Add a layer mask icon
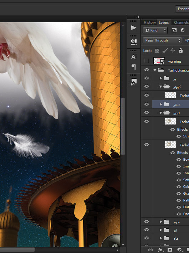Screen dimensions: 189x253 point(170,250)
